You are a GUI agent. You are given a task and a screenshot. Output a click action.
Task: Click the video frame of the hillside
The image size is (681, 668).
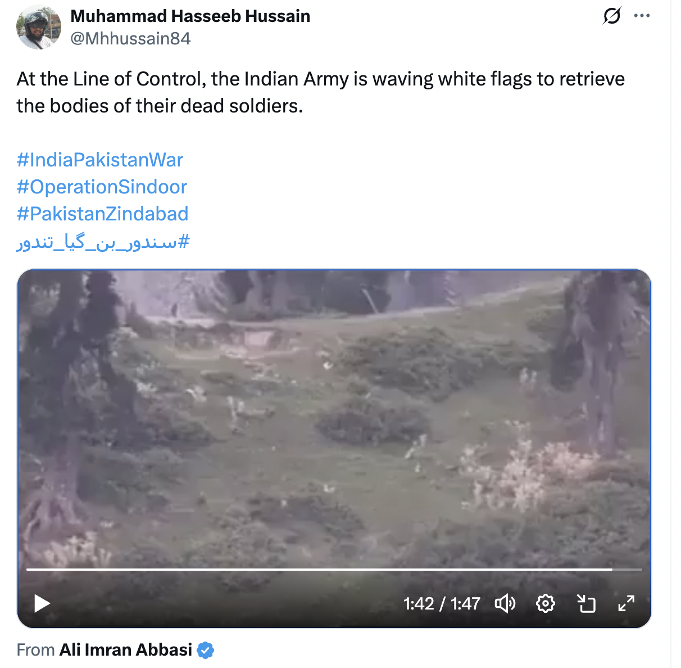coord(334,416)
